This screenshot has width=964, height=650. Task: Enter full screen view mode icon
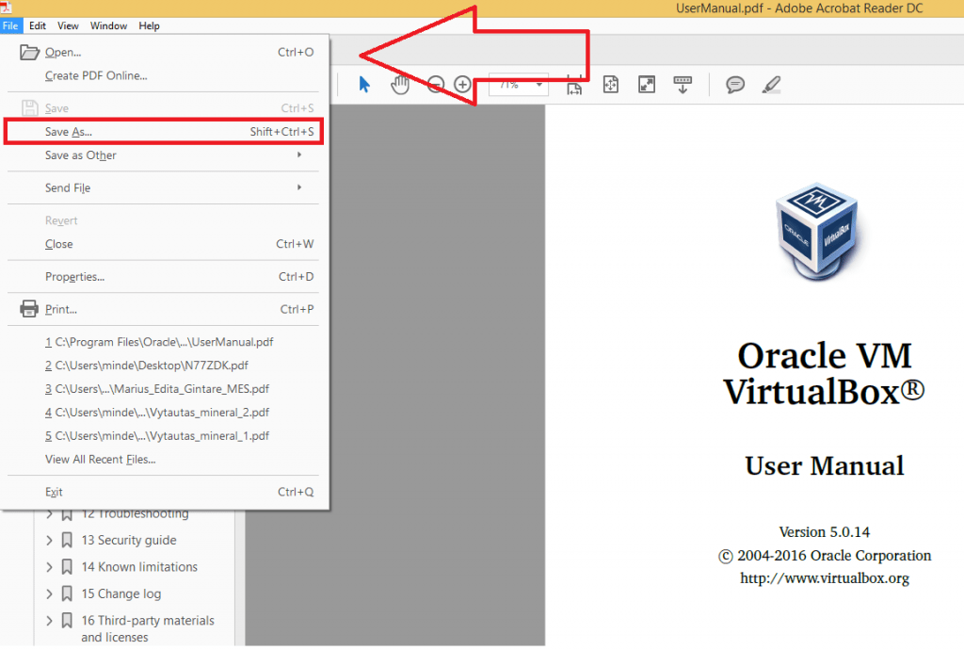[x=647, y=84]
